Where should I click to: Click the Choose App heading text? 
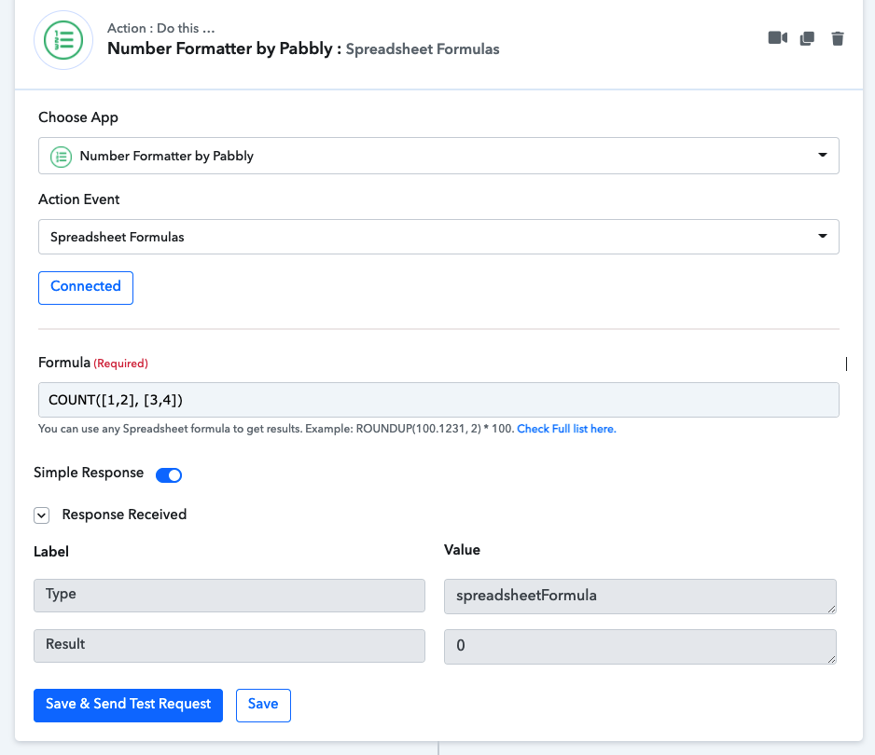[x=78, y=117]
